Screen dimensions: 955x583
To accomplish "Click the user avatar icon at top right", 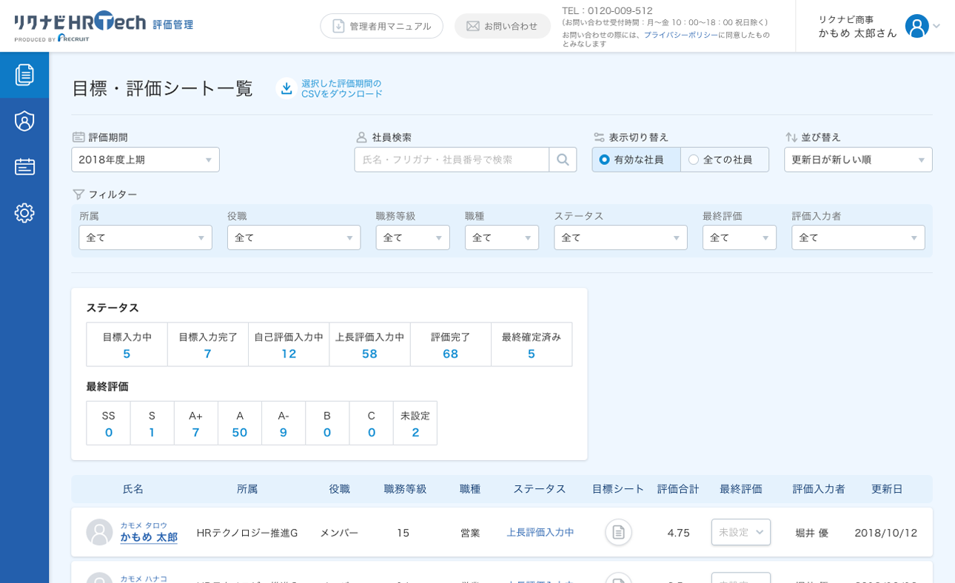I will coord(917,26).
